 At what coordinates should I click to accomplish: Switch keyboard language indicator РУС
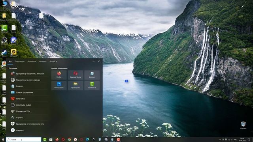coord(236,140)
